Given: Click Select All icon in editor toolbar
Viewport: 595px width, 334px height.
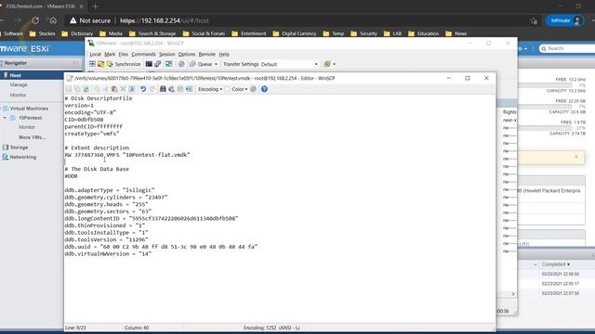Looking at the screenshot, I should (132, 89).
